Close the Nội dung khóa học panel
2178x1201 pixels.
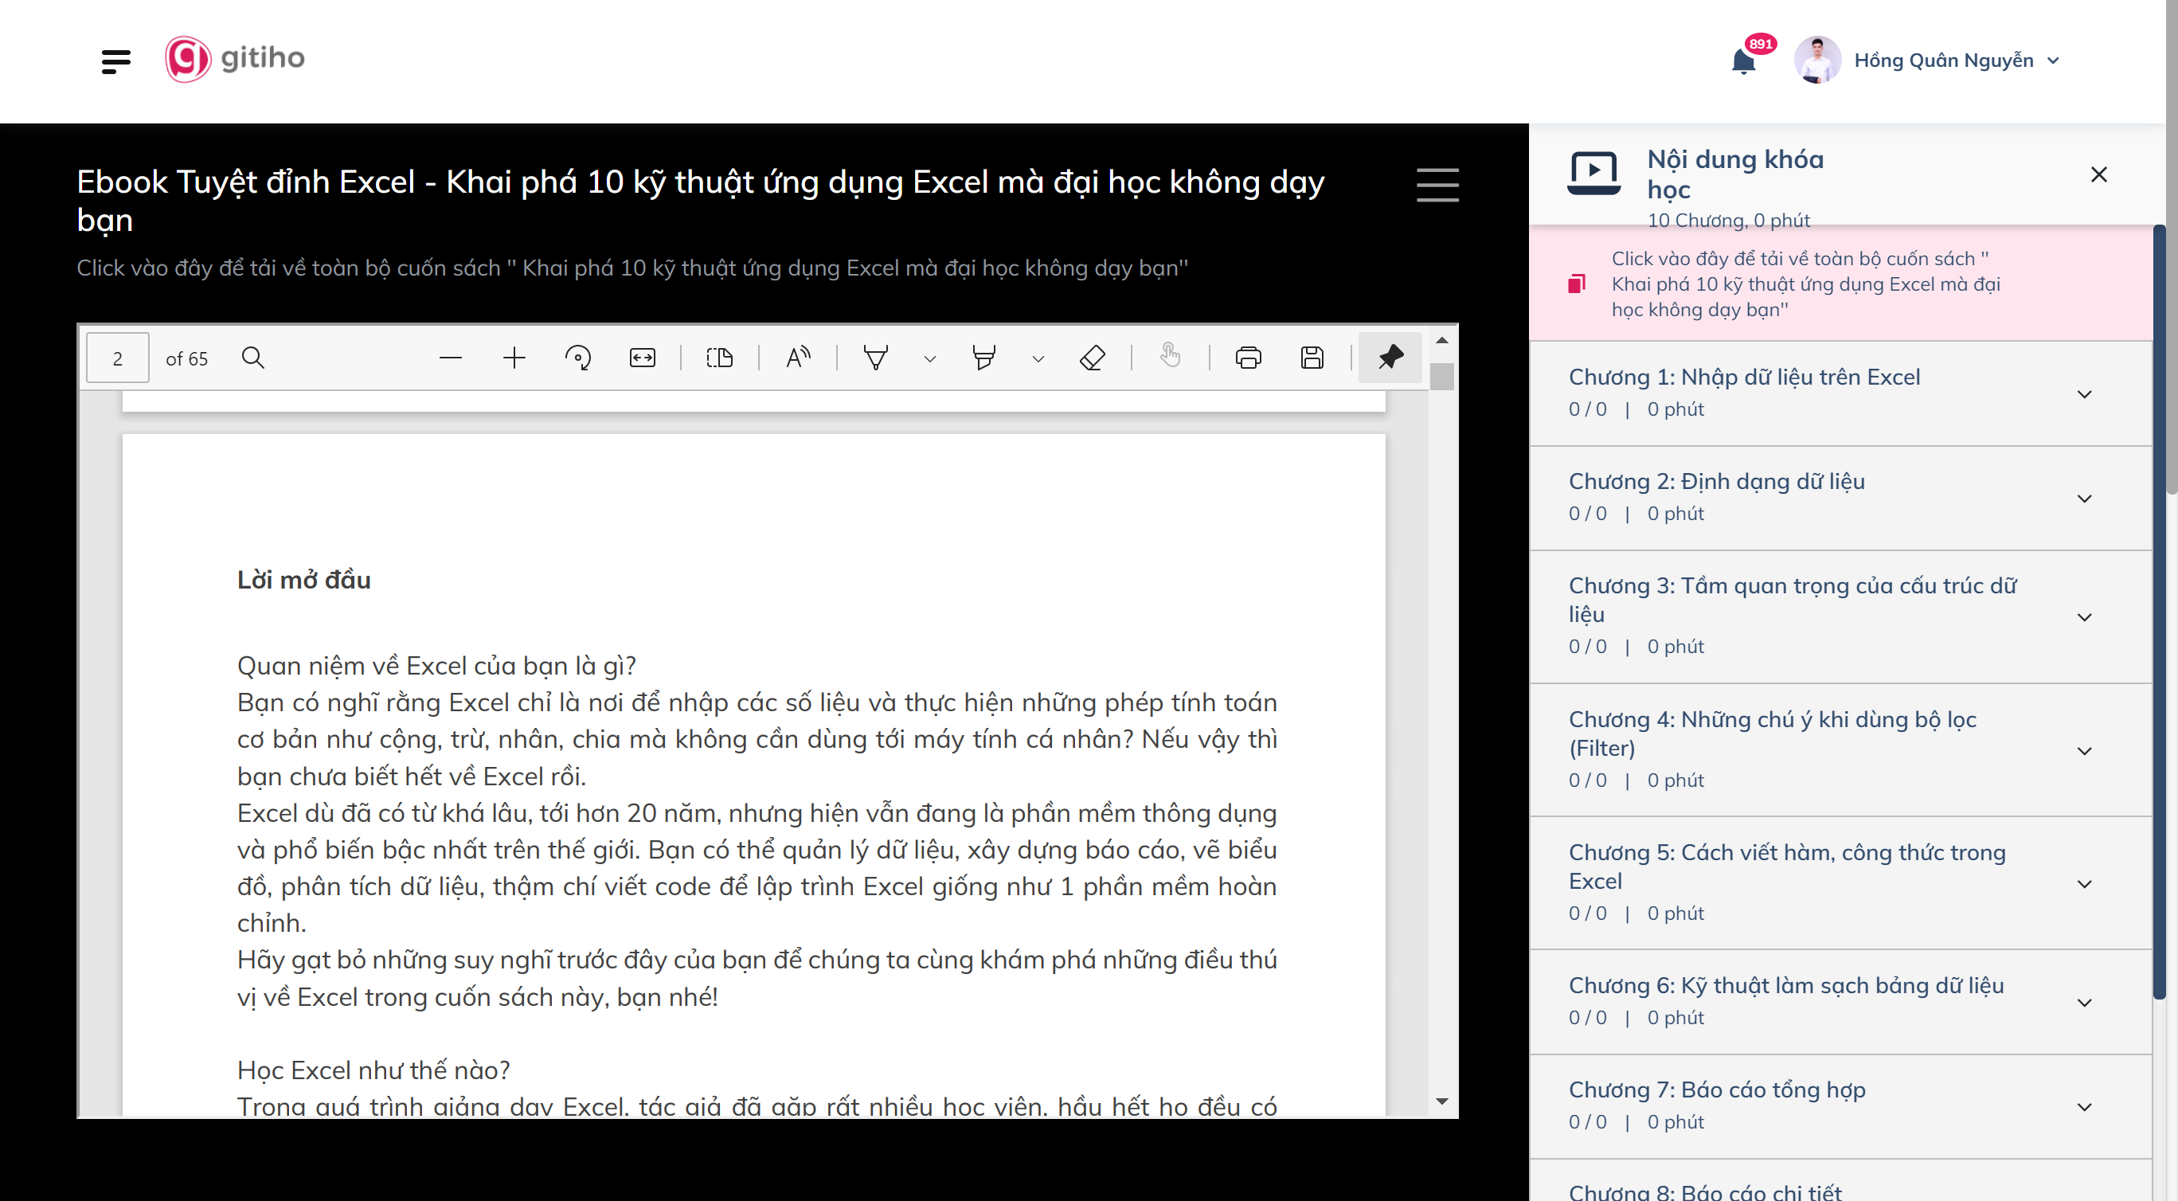point(2098,174)
